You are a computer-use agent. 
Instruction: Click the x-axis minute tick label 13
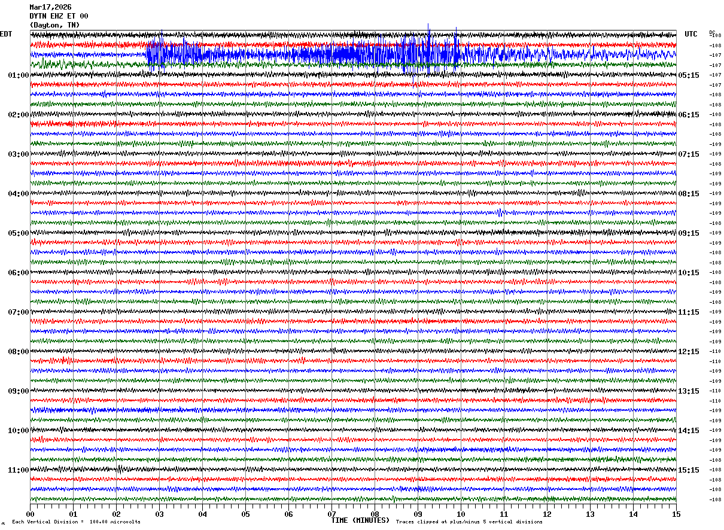pos(590,514)
